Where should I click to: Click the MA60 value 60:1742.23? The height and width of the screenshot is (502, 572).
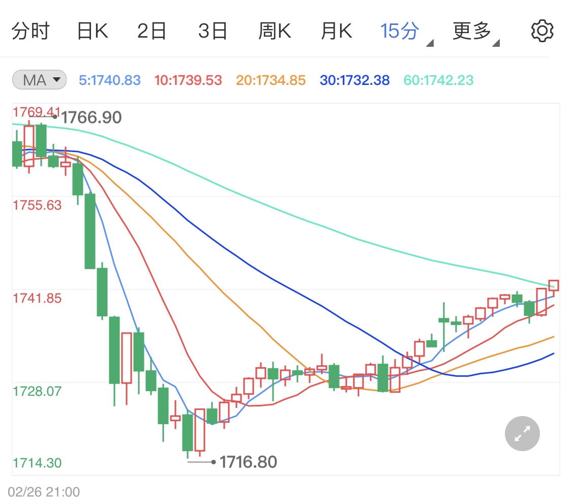coord(438,80)
